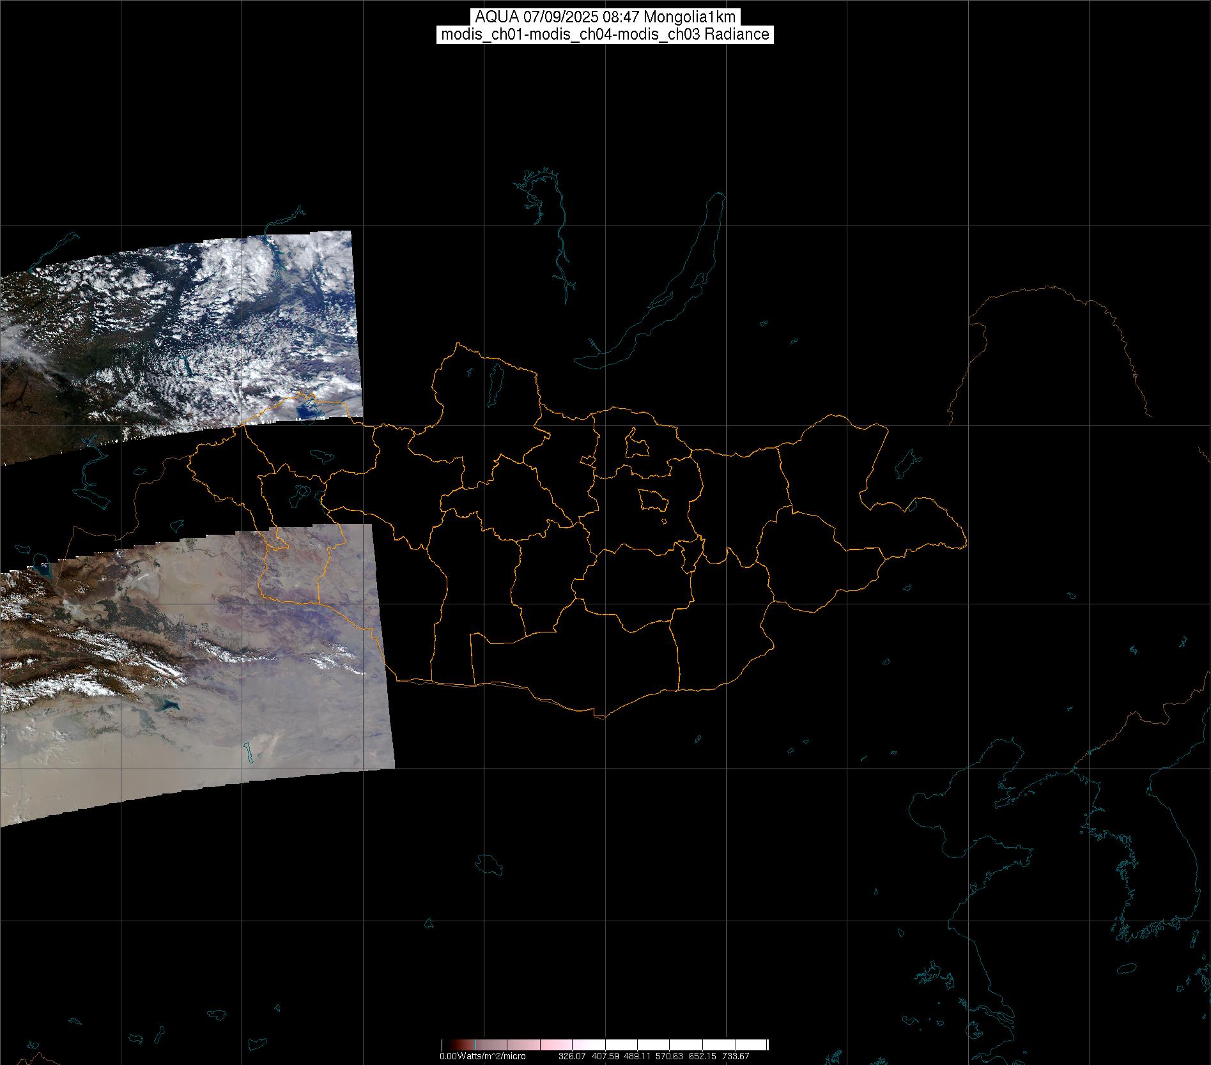Image resolution: width=1211 pixels, height=1065 pixels.
Task: Click the 326.07 value on the color bar
Action: 571,1056
